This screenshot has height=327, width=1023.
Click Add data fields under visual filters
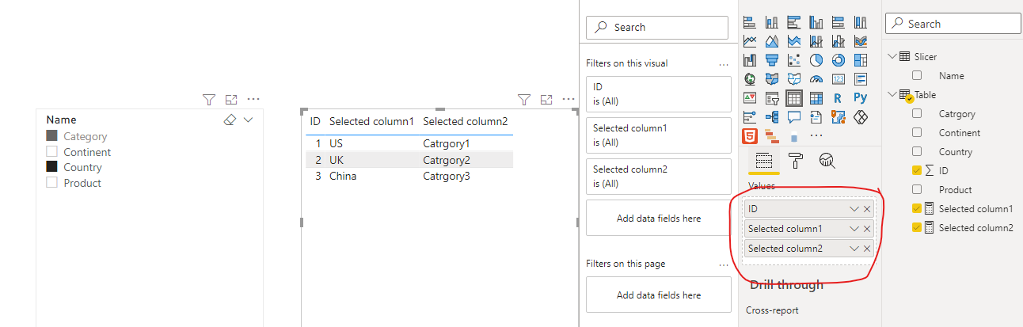[658, 218]
